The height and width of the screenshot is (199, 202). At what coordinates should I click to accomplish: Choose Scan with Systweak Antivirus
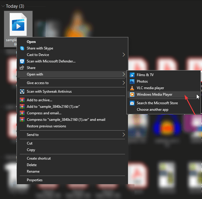[x=73, y=92]
